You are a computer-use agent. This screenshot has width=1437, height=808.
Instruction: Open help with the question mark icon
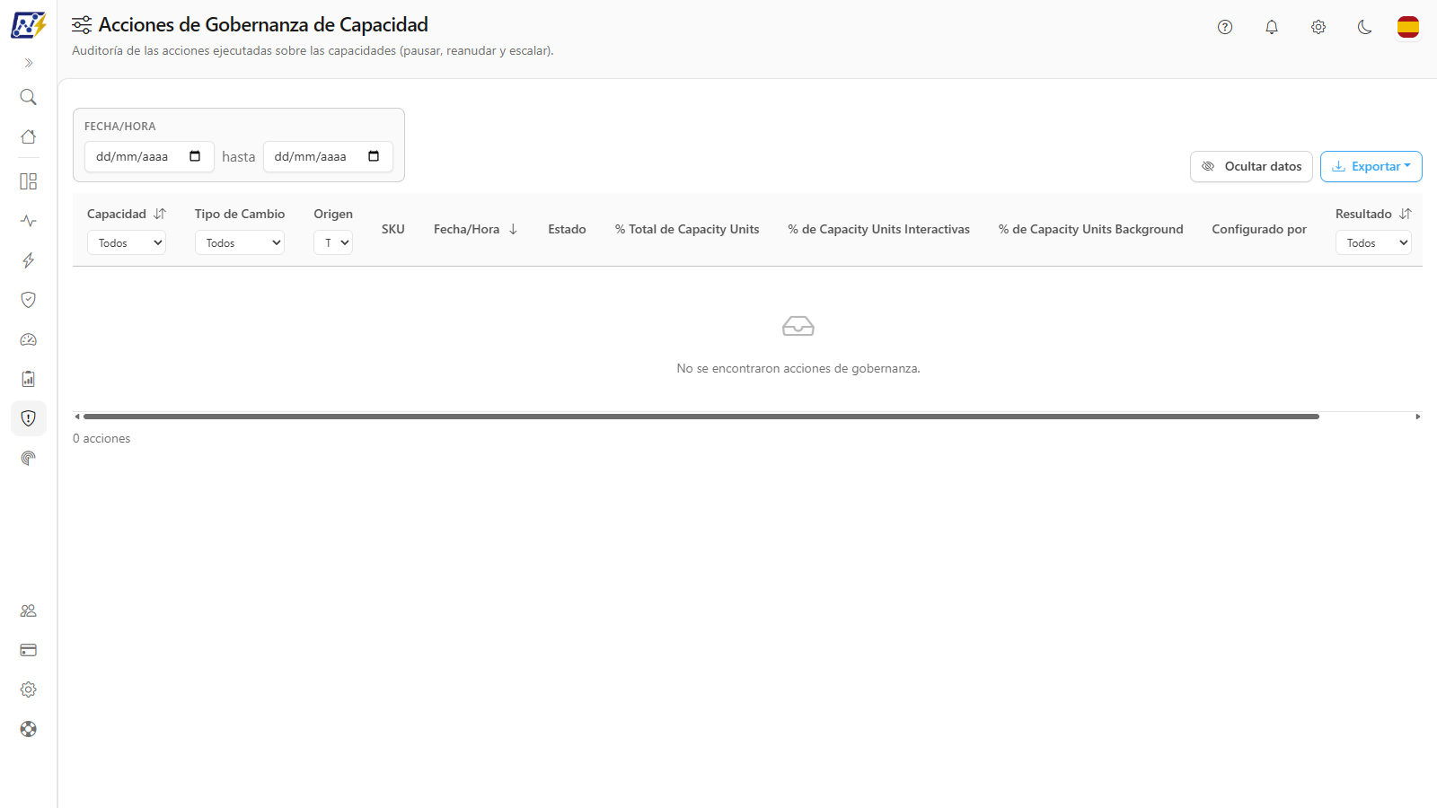[1225, 27]
